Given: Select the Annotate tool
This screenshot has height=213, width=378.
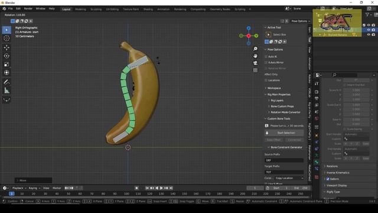Looking at the screenshot, I should (6, 82).
